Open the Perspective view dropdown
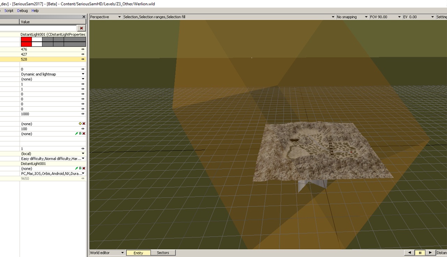 105,17
